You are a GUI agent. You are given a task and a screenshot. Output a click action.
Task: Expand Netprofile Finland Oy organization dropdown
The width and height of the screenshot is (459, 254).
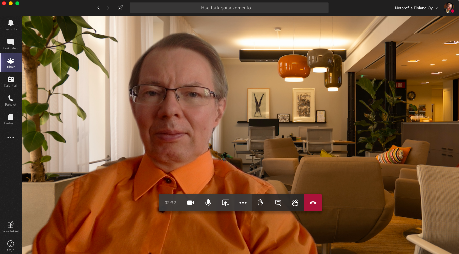point(416,8)
